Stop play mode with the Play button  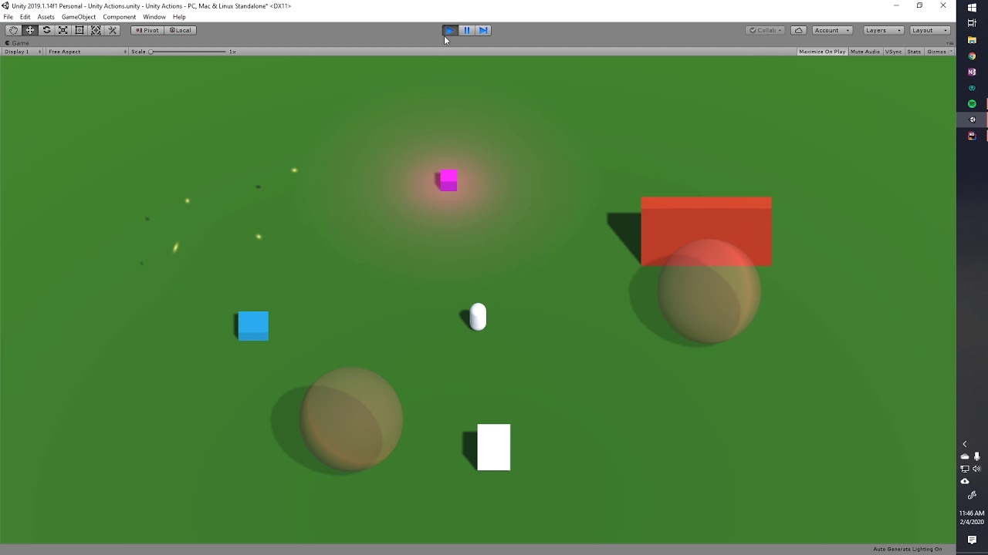click(450, 30)
